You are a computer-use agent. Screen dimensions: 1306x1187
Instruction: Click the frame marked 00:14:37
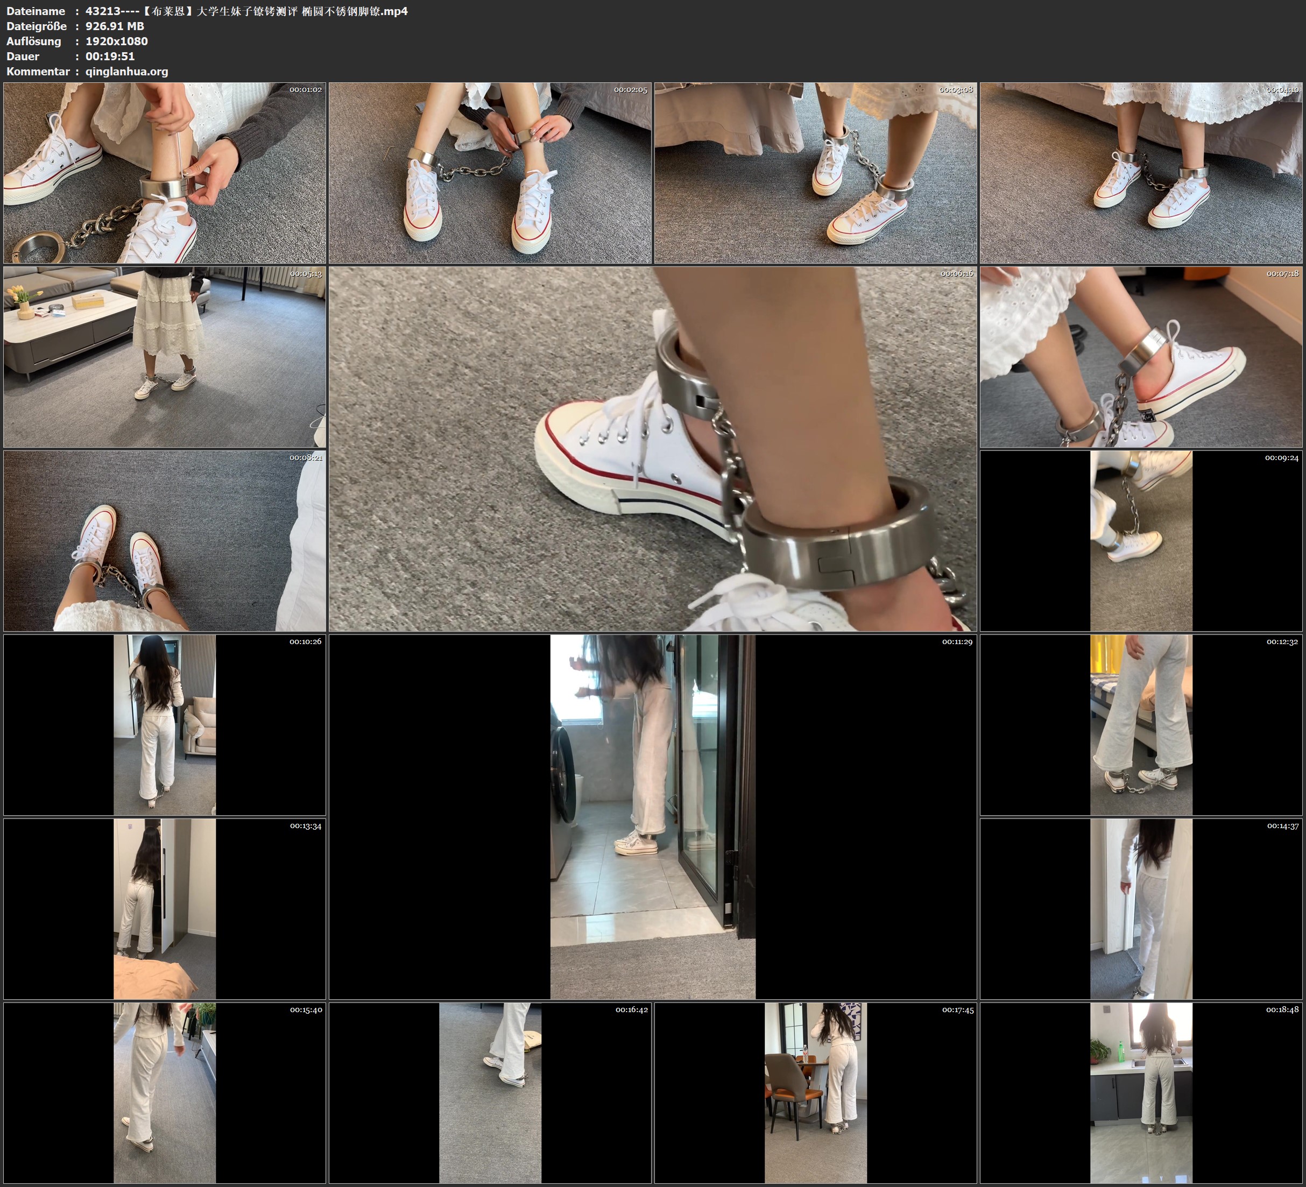(x=1141, y=908)
